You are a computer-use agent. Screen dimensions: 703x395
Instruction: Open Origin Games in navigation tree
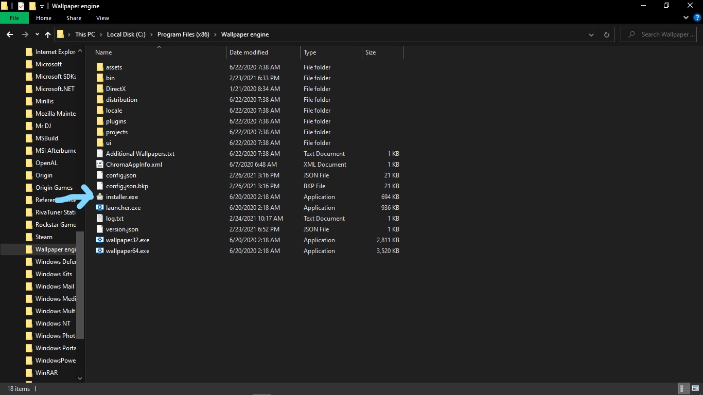54,188
